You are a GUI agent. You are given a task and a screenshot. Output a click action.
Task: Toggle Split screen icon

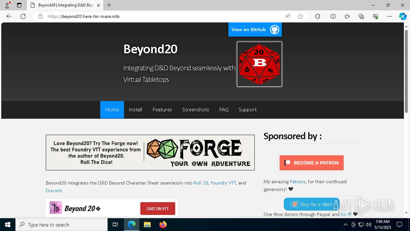click(x=333, y=16)
